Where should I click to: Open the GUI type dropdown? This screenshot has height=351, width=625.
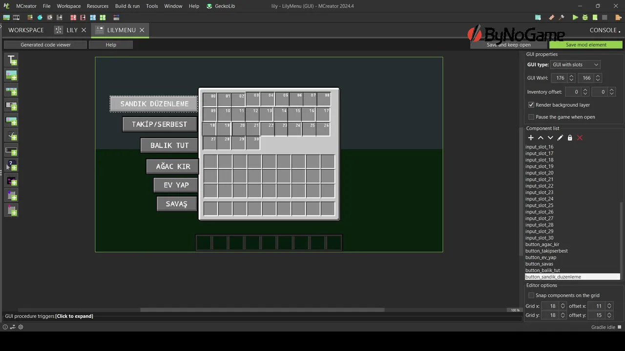pyautogui.click(x=575, y=65)
